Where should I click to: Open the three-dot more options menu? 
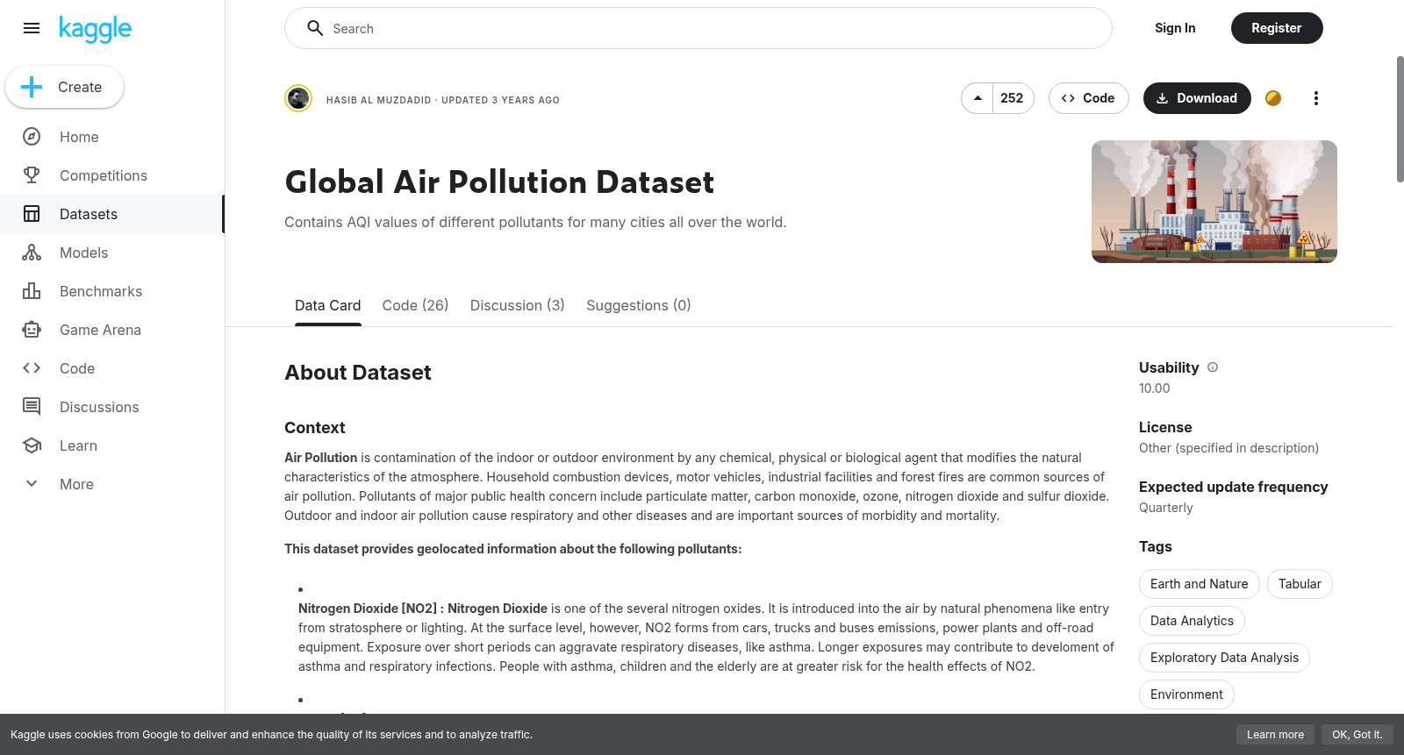click(x=1315, y=98)
